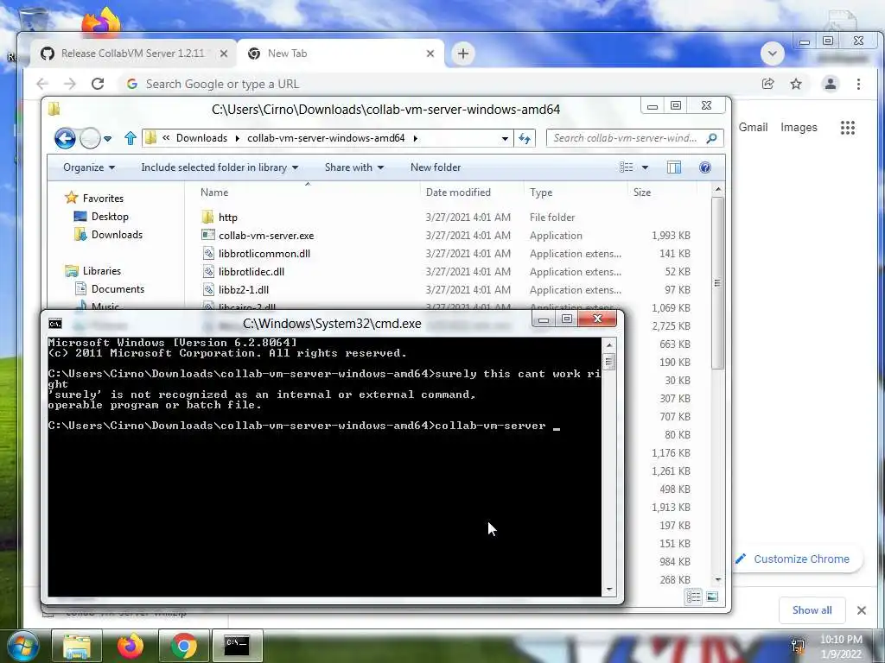
Task: Switch to the New Tab Chrome tab
Action: tap(339, 54)
